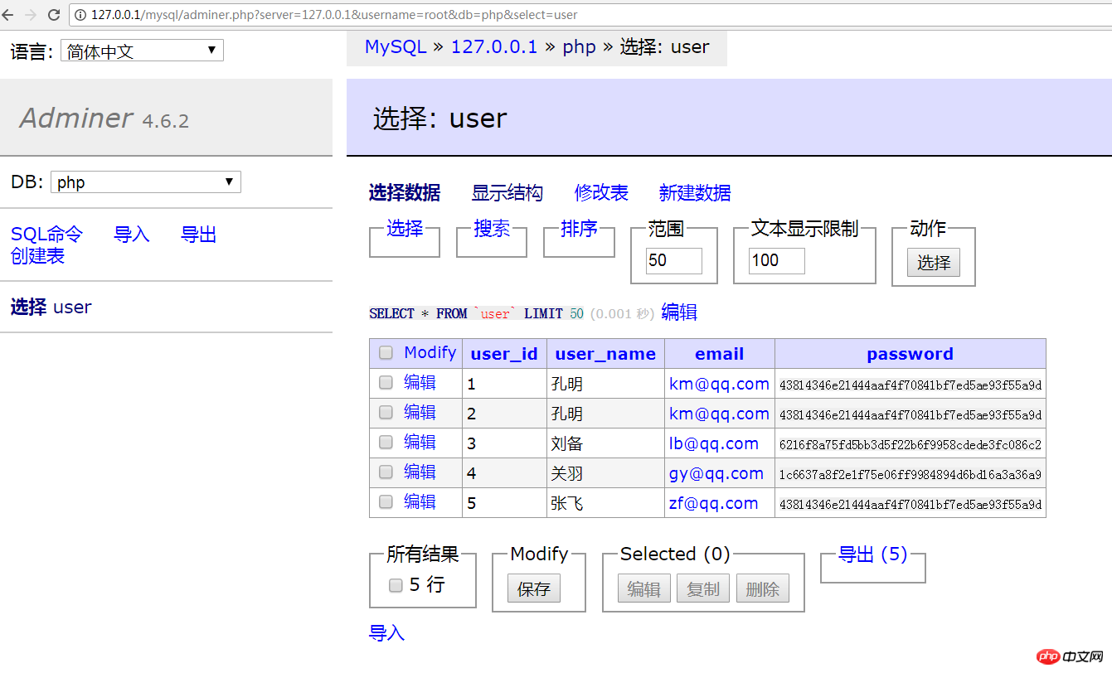1112x673 pixels.
Task: Switch to 修改表 tab
Action: click(x=601, y=193)
